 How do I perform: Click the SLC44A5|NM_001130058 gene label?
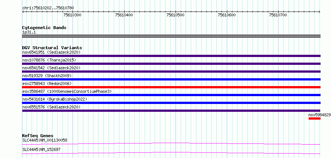(x=45, y=140)
